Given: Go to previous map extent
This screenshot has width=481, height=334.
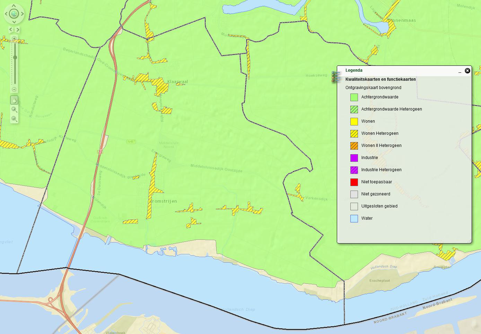Looking at the screenshot, I should [x=11, y=30].
